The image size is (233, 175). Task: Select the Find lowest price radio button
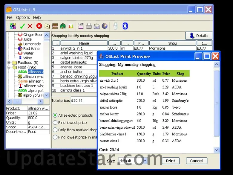55,123
